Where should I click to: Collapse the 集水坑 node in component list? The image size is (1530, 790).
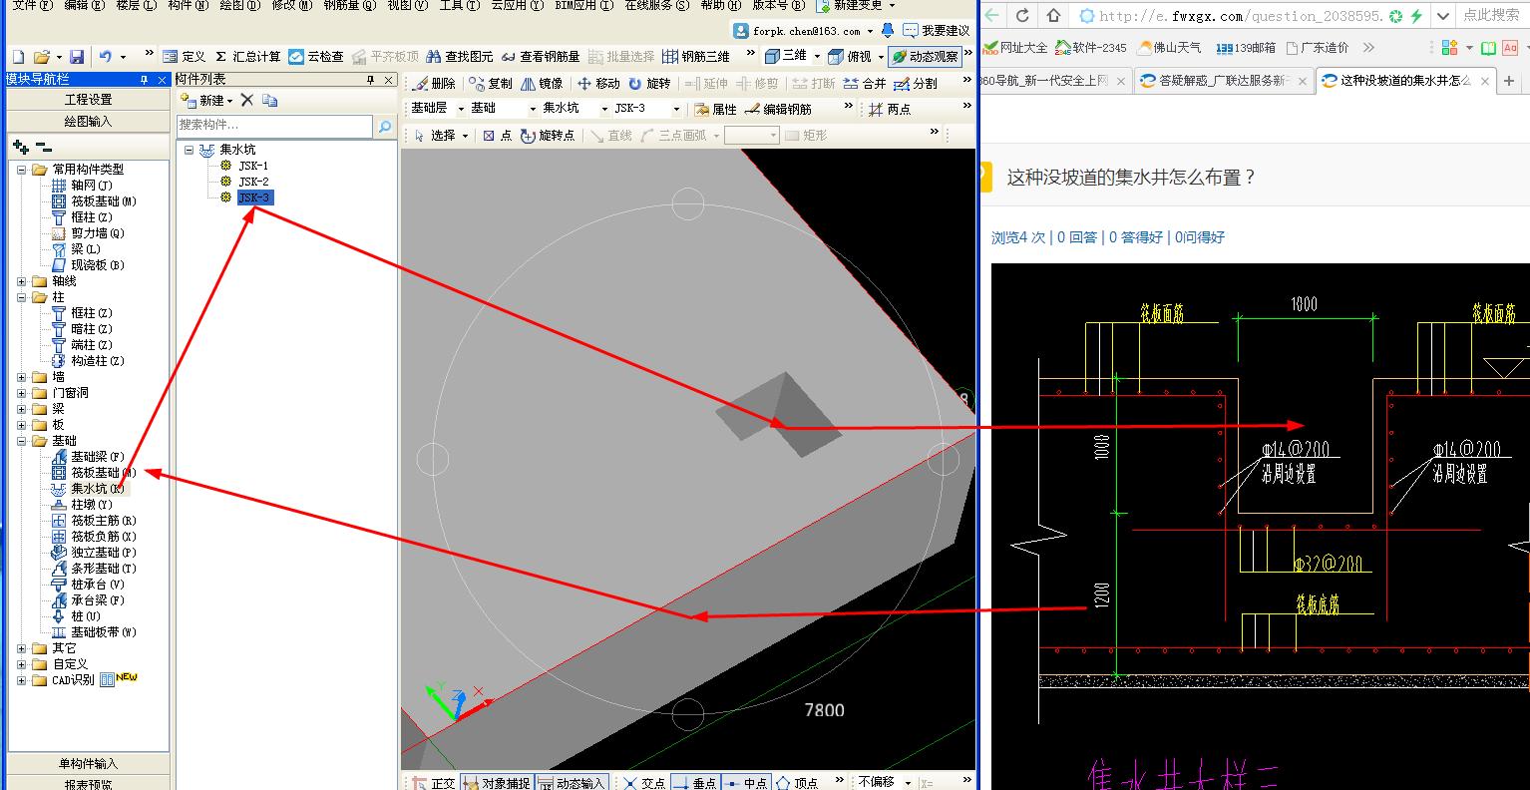189,150
